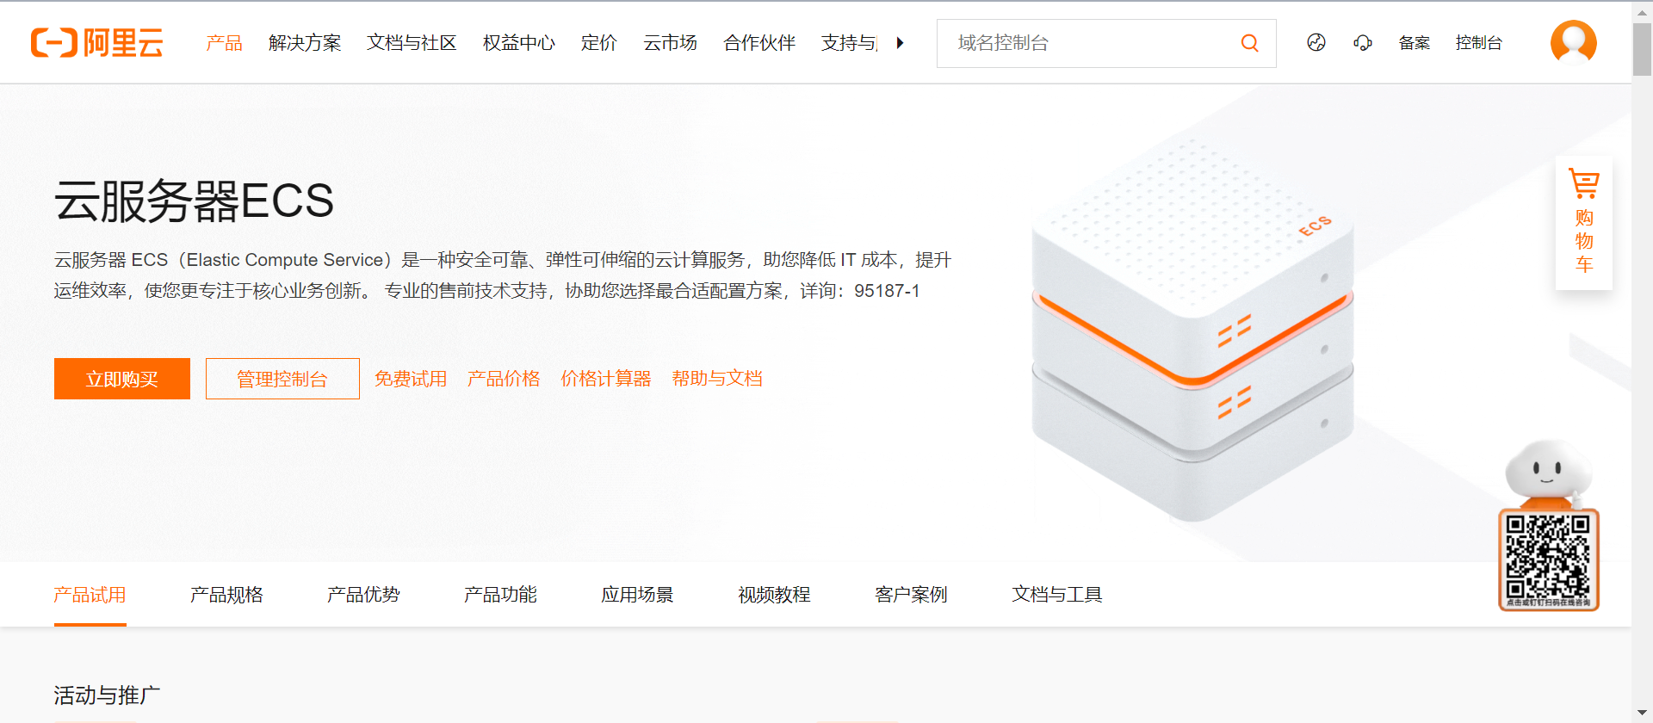The width and height of the screenshot is (1653, 723).
Task: Open the 文档与社区 menu
Action: point(412,43)
